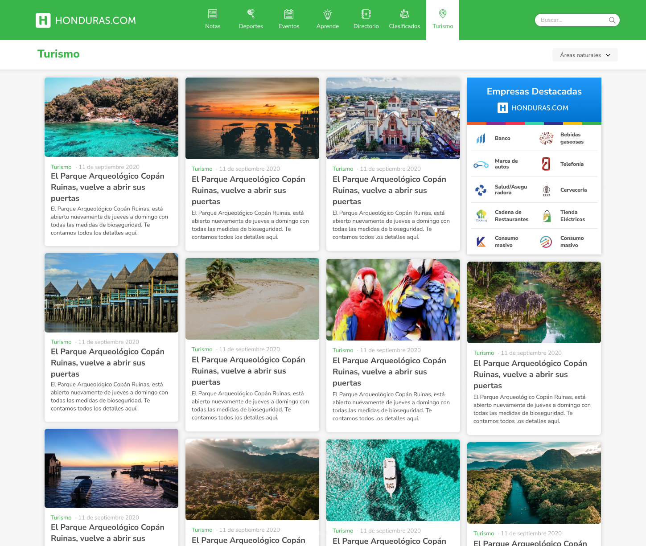
Task: Click the chevron on Áreas naturales filter
Action: [608, 55]
